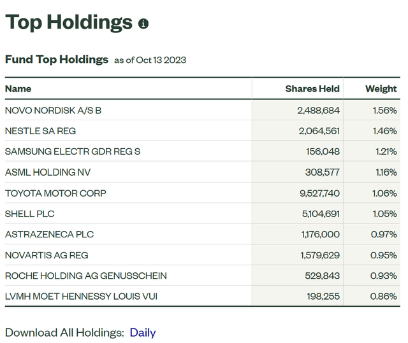The image size is (408, 343).
Task: Click the Name column header
Action: point(18,88)
